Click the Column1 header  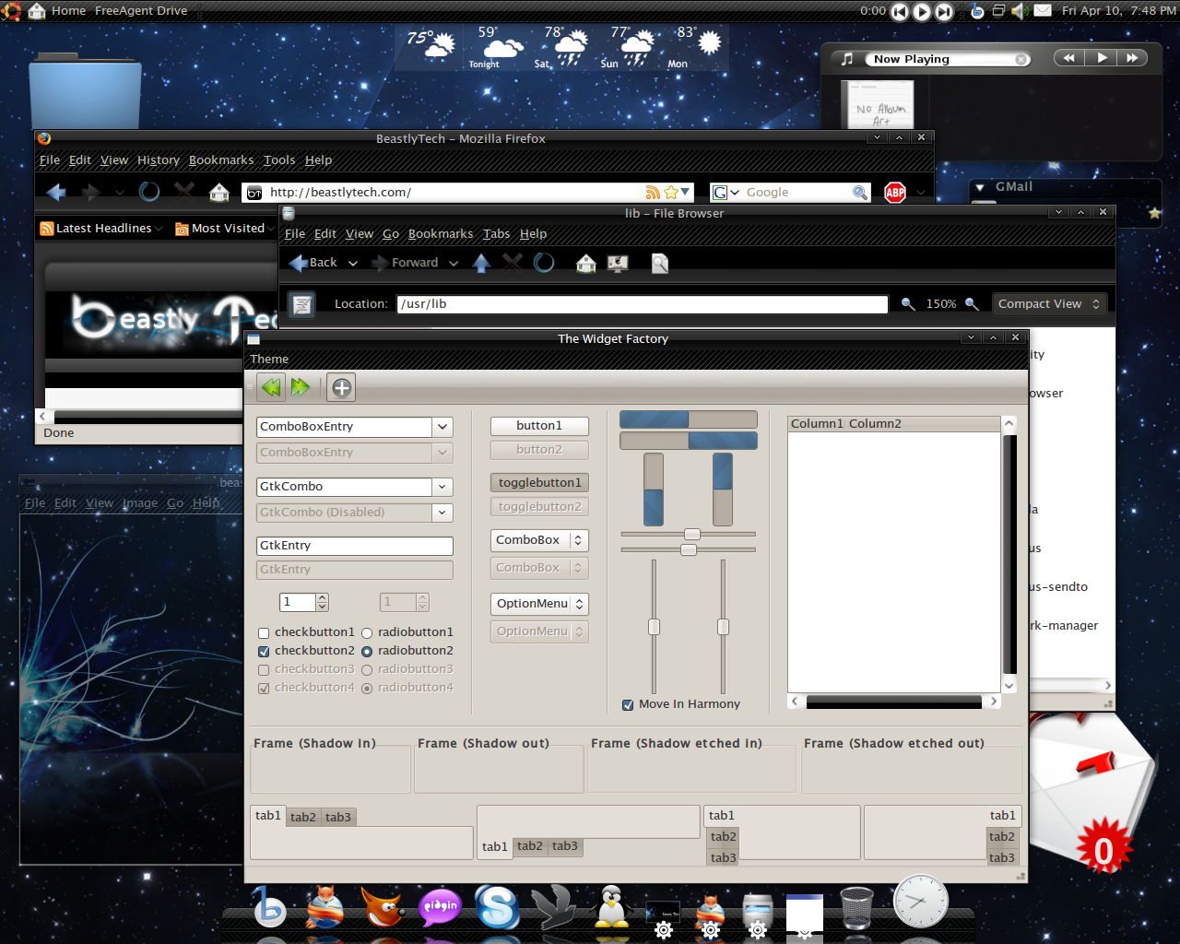point(817,424)
